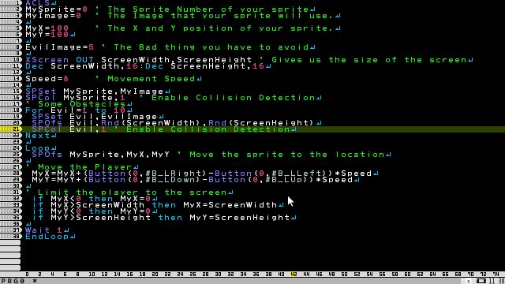
Task: Place cursor on the Speed=8 assignment
Action: (47, 79)
